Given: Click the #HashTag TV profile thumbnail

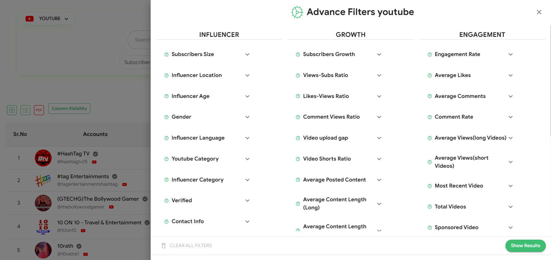Looking at the screenshot, I should 43,158.
